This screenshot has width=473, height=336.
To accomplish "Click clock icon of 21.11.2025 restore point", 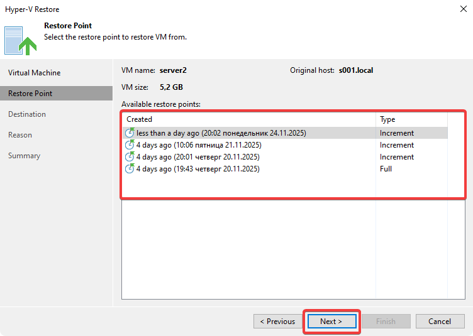I will click(130, 145).
